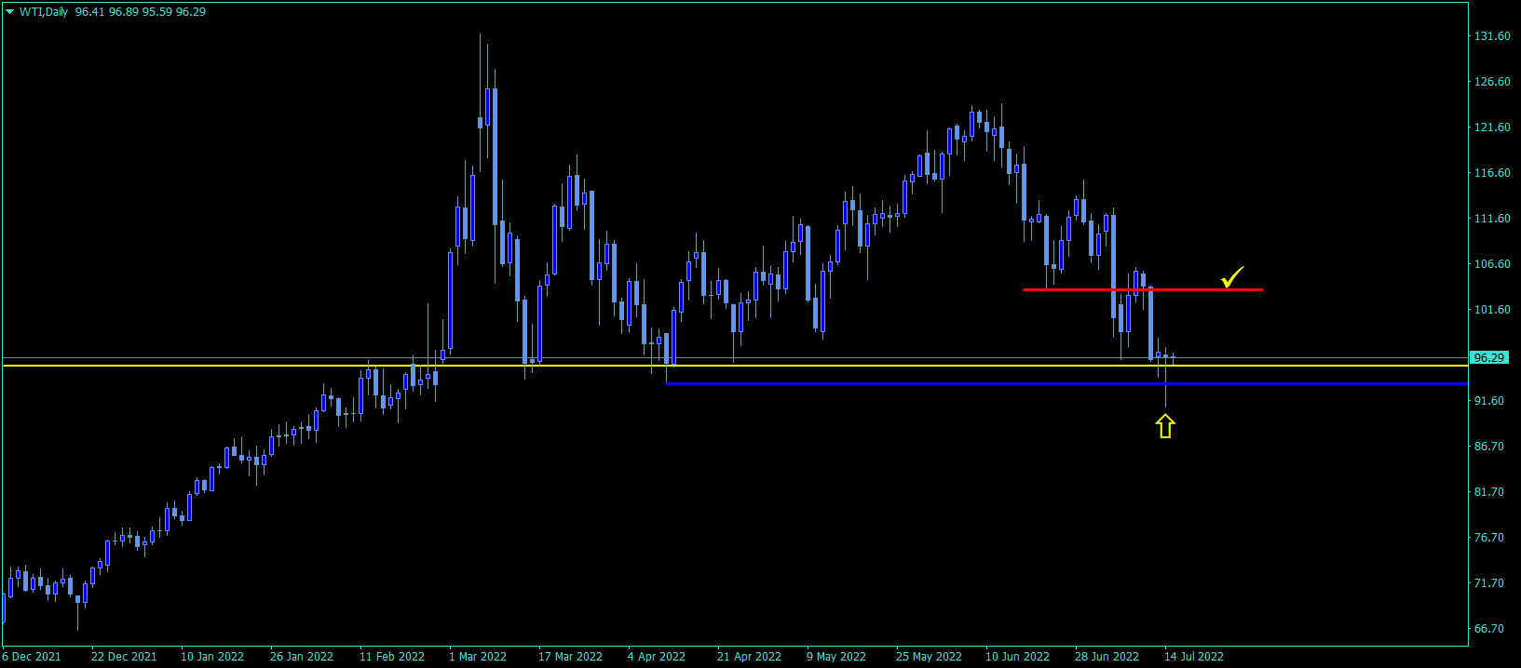The image size is (1521, 668).
Task: Click the 4 Apr 2022 date label
Action: (x=657, y=657)
